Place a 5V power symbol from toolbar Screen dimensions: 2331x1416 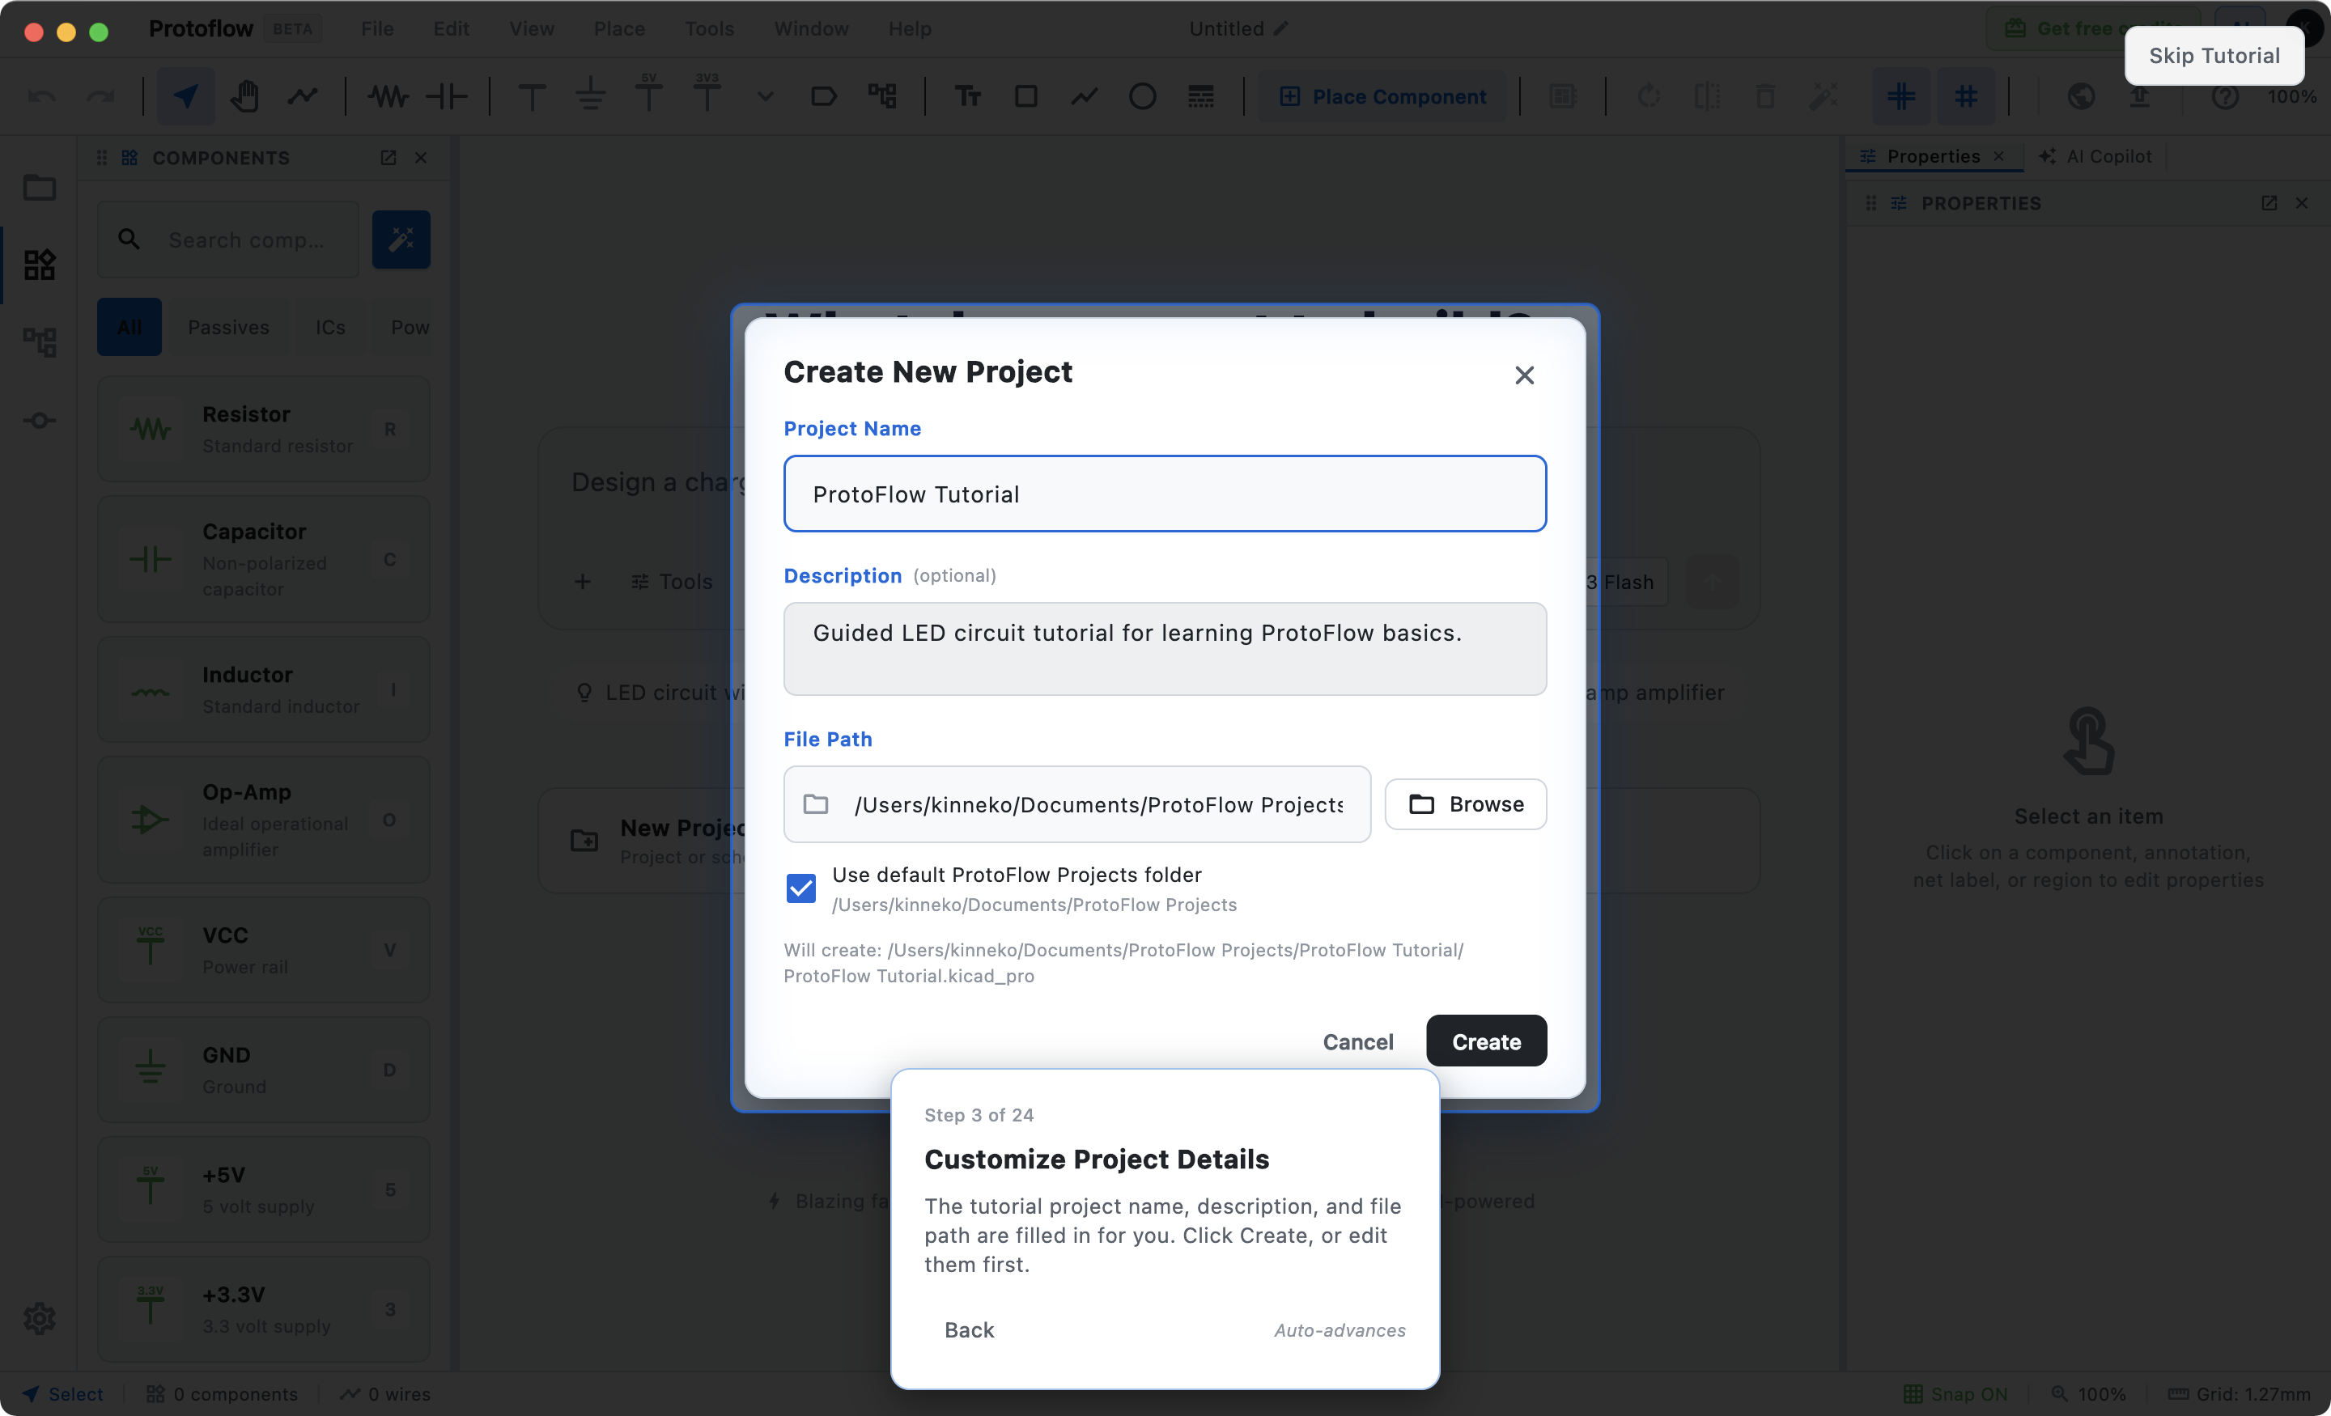[649, 94]
